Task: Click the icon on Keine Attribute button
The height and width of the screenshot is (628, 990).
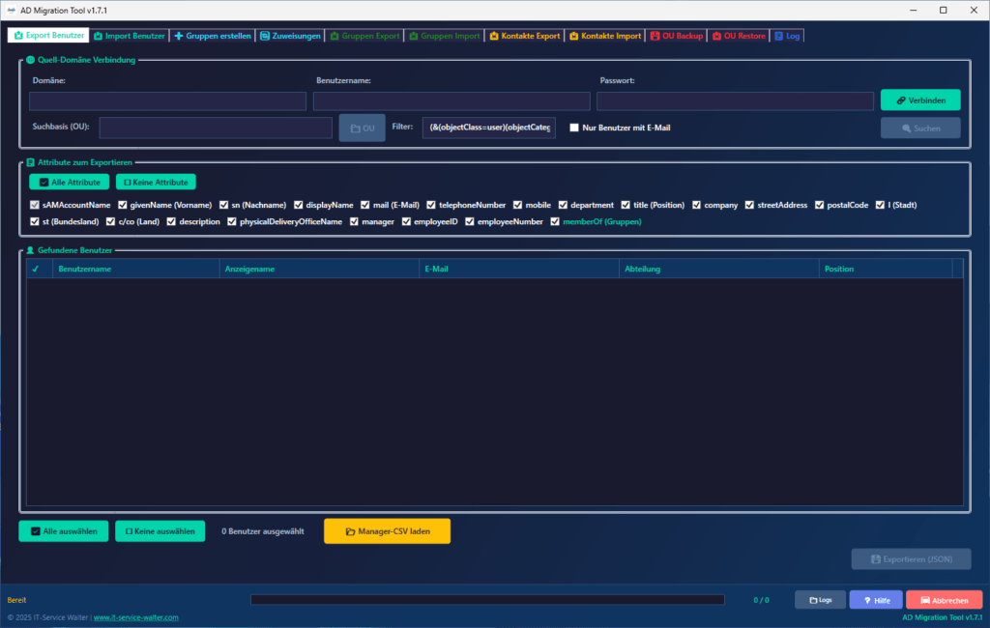Action: pos(128,181)
